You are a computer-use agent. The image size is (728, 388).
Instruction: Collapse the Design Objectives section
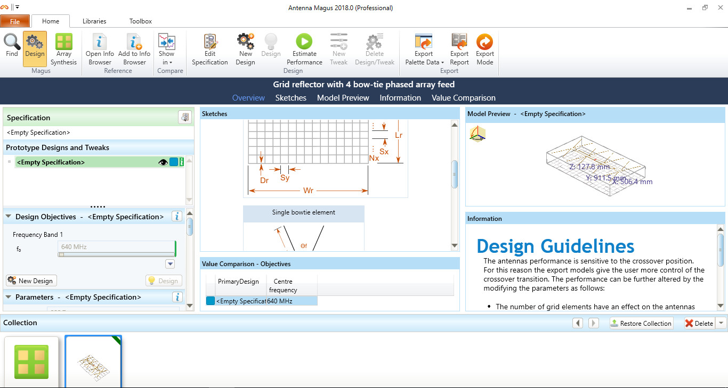click(9, 217)
